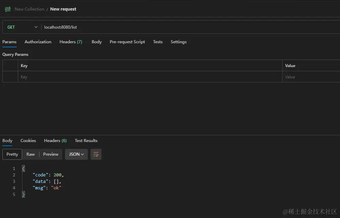Select the Preview view button
Image resolution: width=340 pixels, height=218 pixels.
click(51, 154)
